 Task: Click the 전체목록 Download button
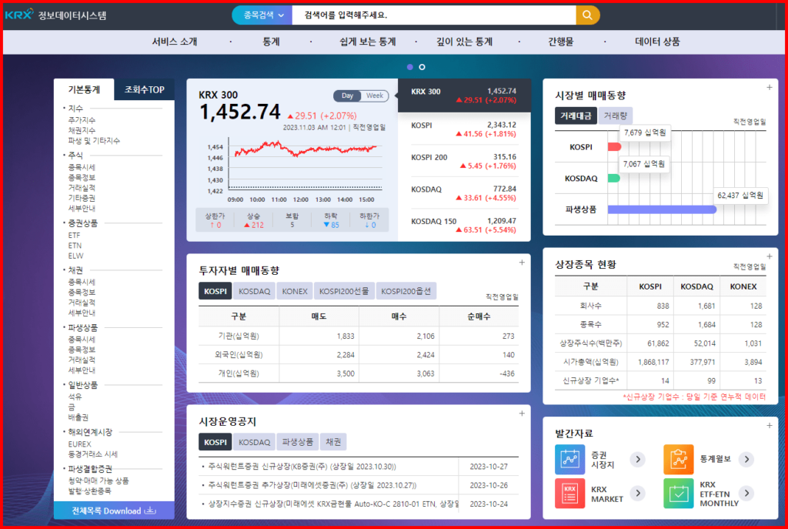click(x=114, y=511)
